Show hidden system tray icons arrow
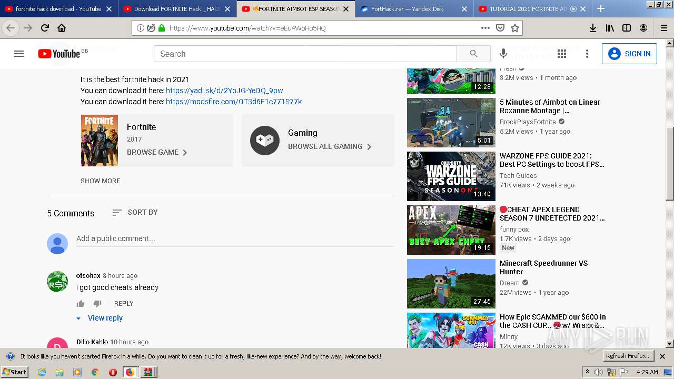 [x=587, y=372]
